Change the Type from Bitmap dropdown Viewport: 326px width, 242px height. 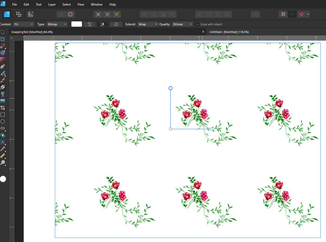click(57, 24)
